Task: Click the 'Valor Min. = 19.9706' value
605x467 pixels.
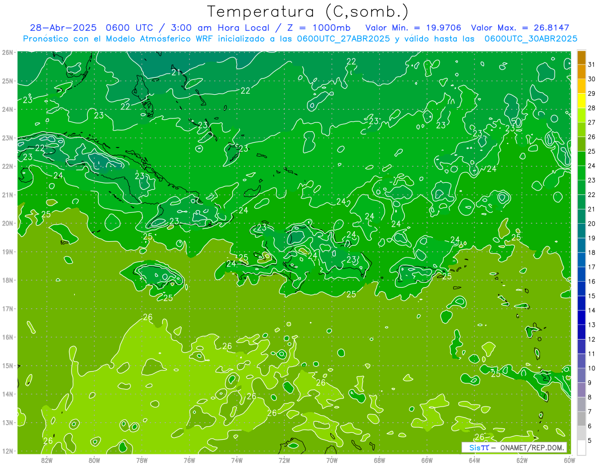Action: (413, 28)
